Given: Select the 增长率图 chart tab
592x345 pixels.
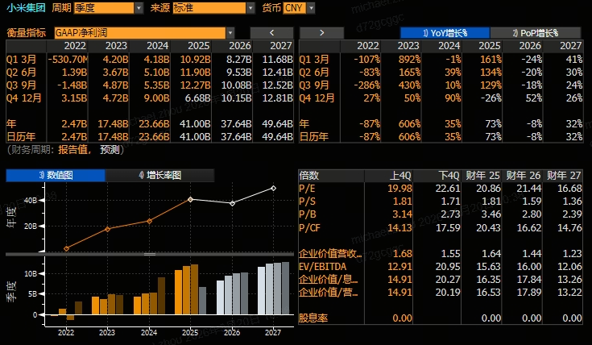Looking at the screenshot, I should (159, 175).
